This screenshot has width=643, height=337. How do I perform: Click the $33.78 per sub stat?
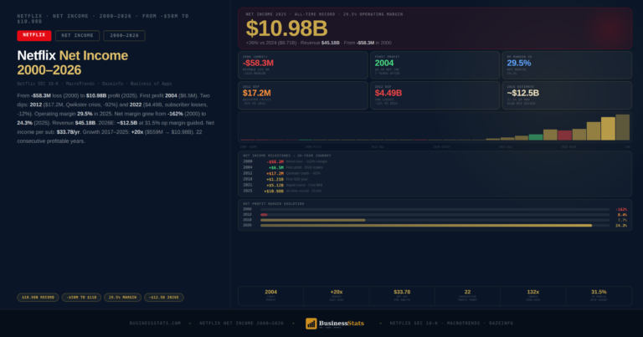[402, 296]
